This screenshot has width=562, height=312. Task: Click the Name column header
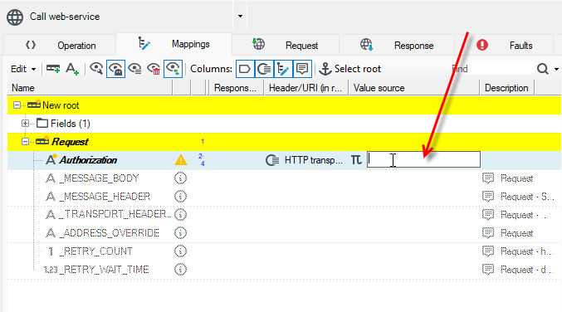pyautogui.click(x=90, y=88)
